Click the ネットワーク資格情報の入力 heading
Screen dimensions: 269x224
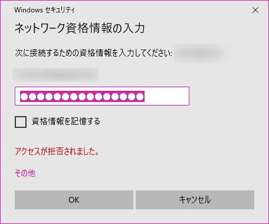[80, 28]
